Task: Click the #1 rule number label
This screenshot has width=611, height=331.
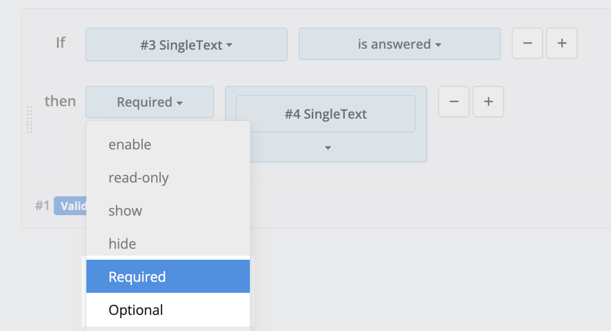Action: pos(42,206)
